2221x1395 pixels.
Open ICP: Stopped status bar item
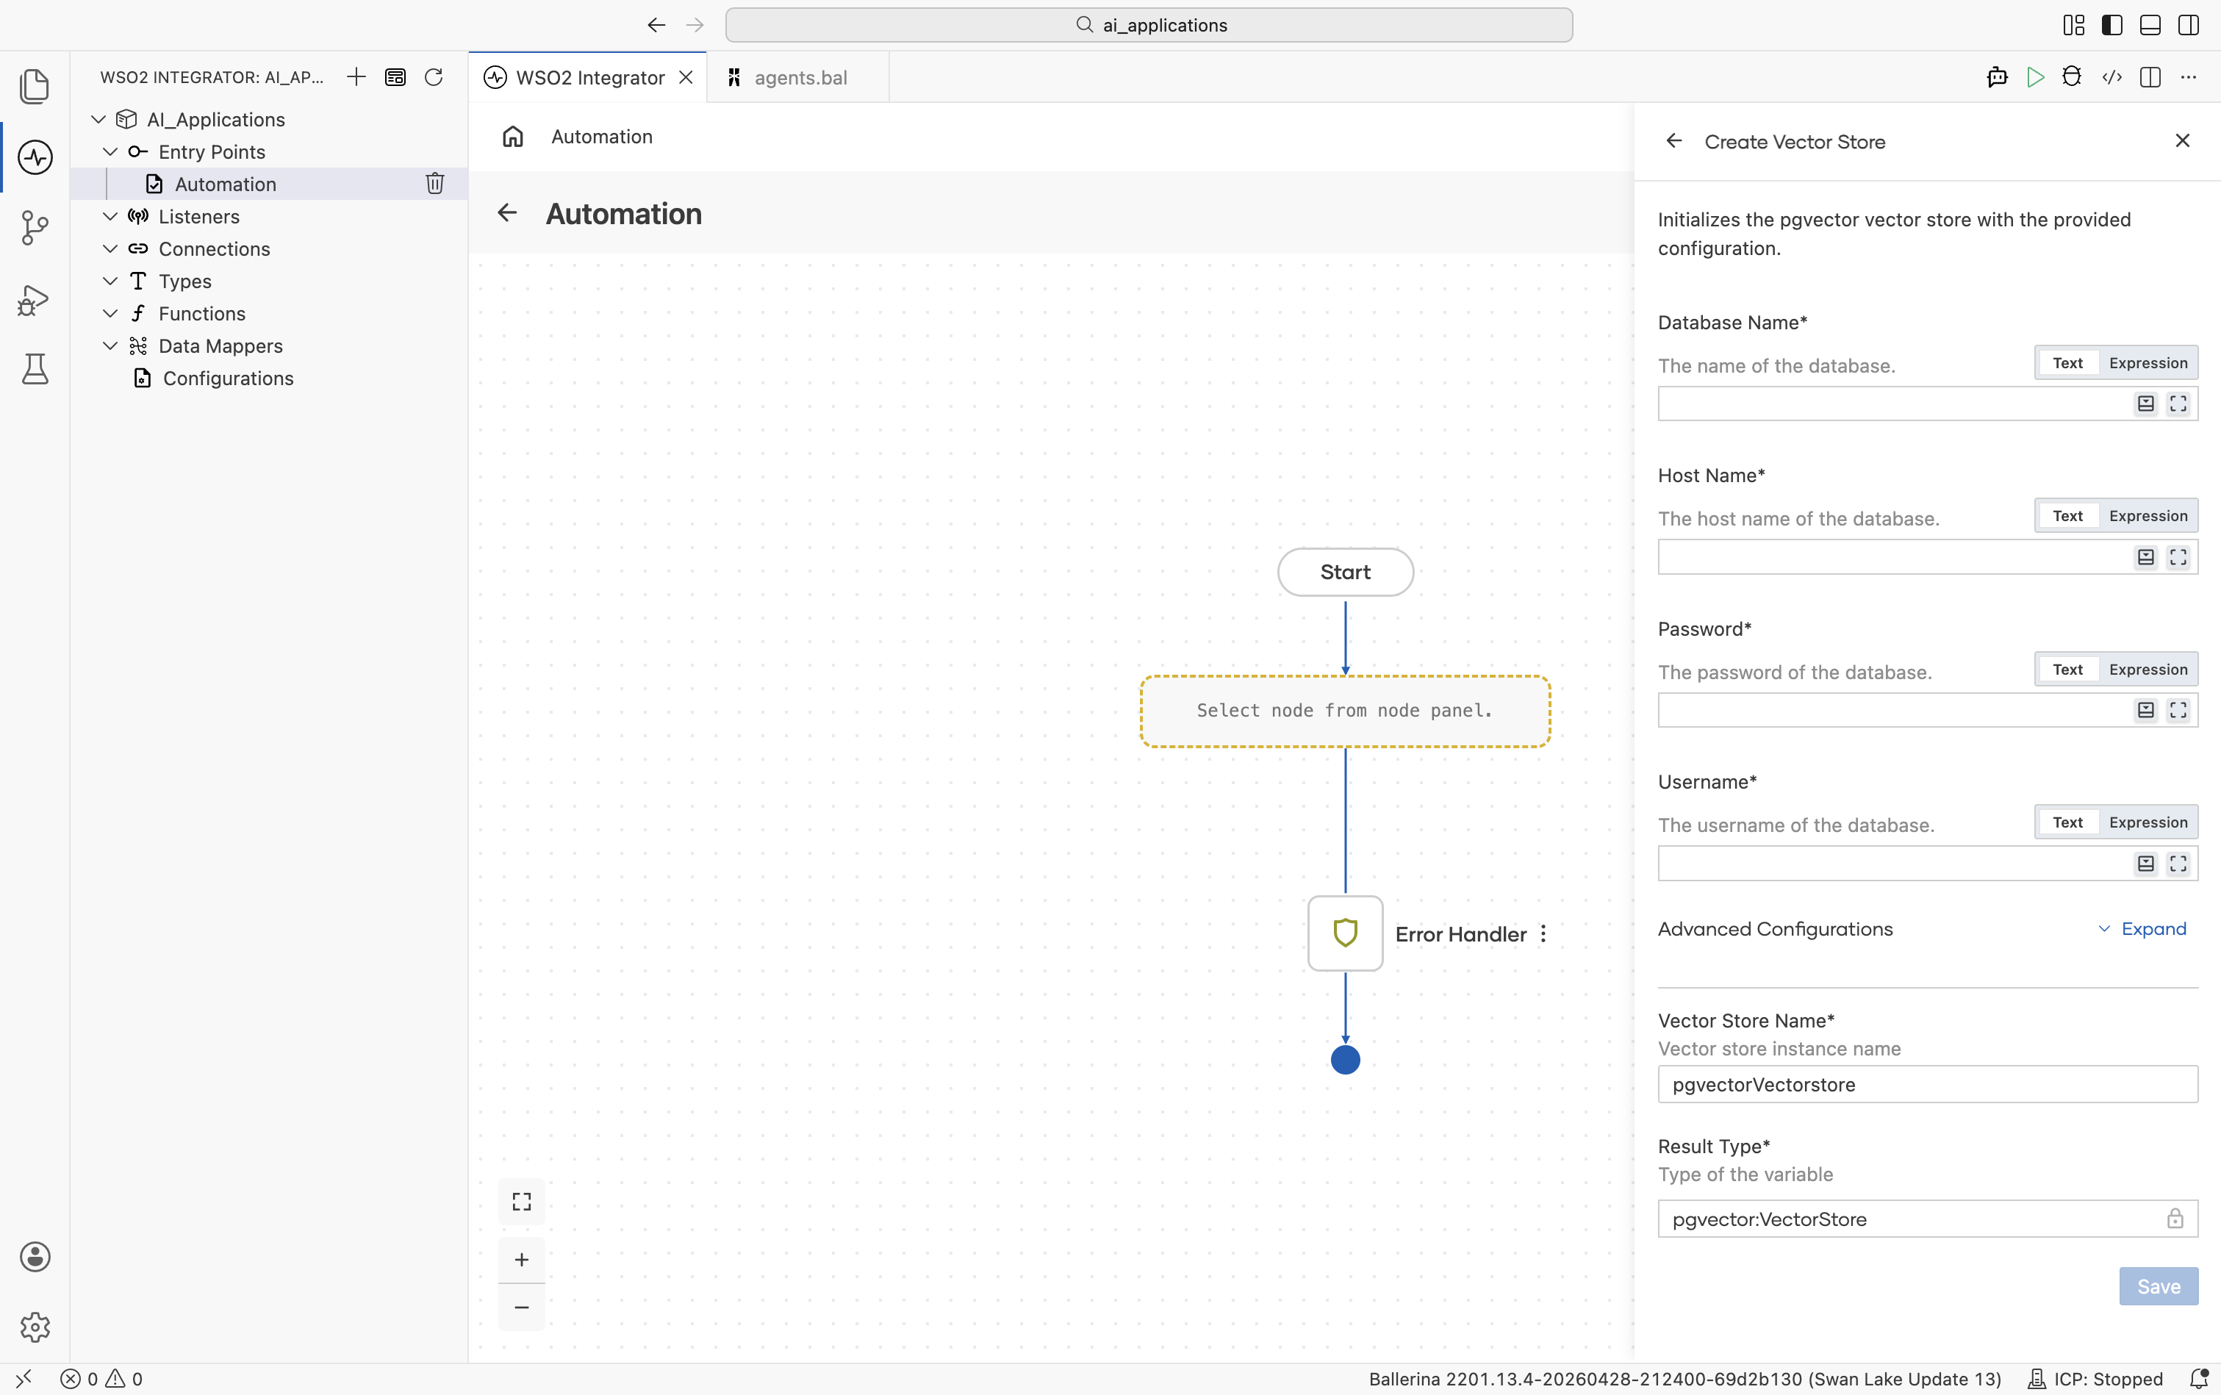point(2095,1378)
